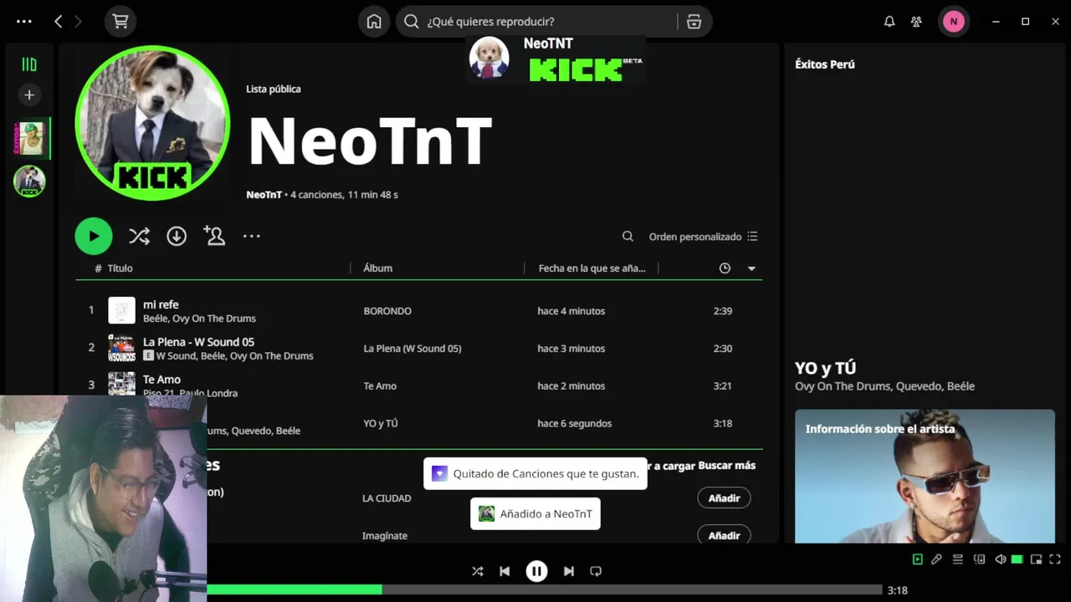Skip to the previous track
This screenshot has width=1071, height=602.
coord(505,571)
